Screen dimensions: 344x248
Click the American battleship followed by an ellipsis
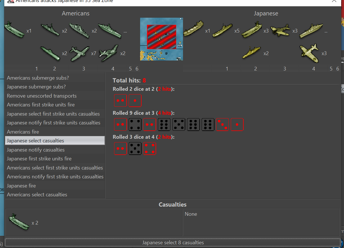110,30
